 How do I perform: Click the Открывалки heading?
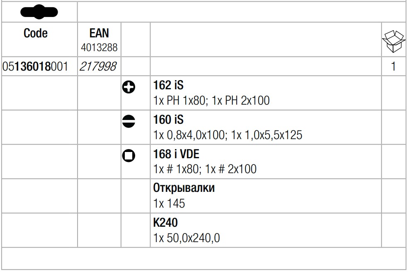pyautogui.click(x=184, y=188)
